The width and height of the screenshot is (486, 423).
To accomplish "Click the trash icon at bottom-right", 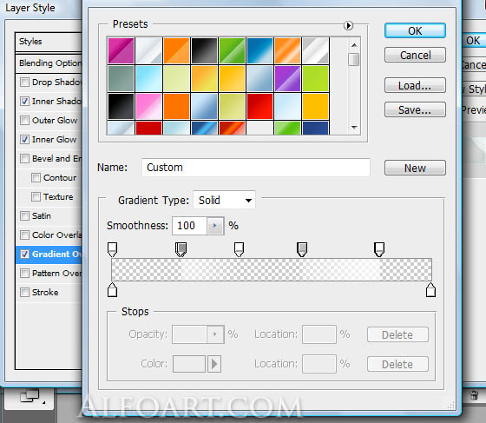I will coord(474,395).
